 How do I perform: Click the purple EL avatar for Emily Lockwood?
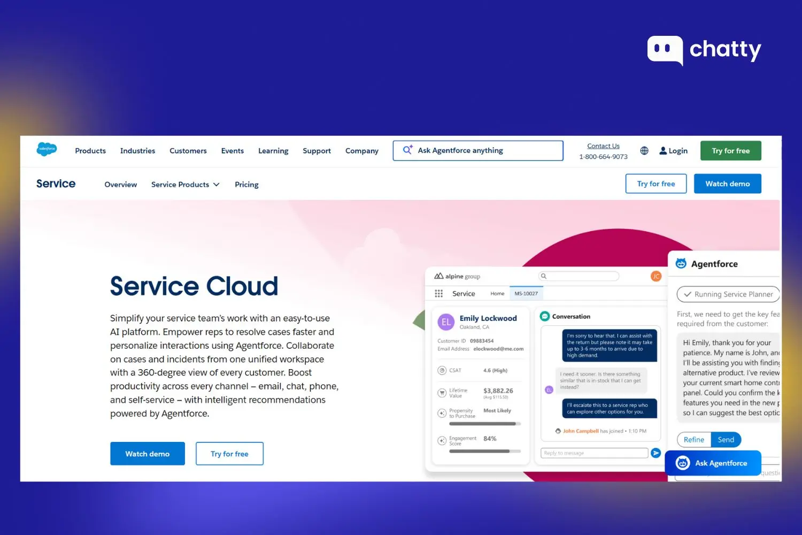446,322
